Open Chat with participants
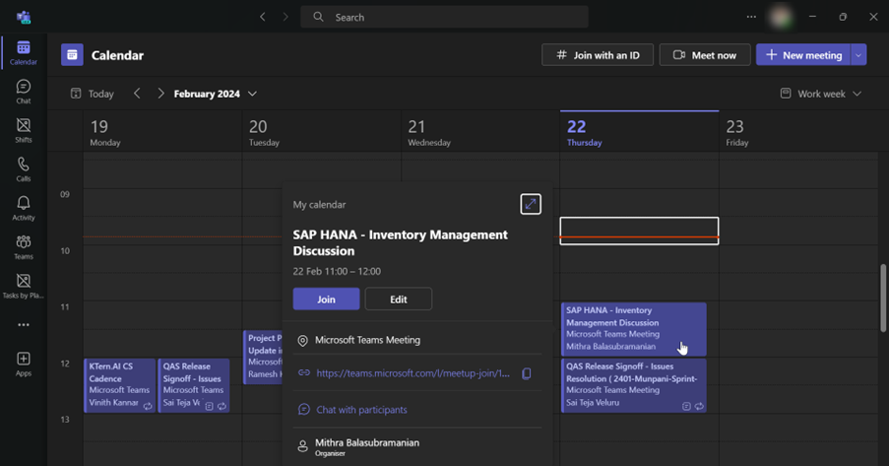The image size is (889, 466). click(x=361, y=410)
